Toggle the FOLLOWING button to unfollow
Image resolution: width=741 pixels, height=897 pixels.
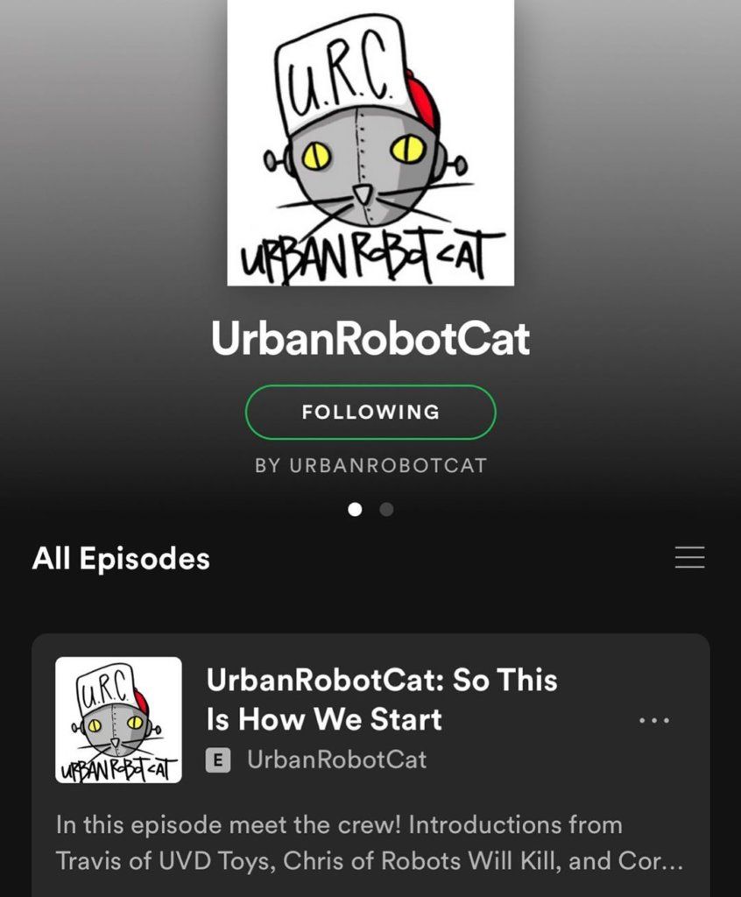[x=370, y=412]
